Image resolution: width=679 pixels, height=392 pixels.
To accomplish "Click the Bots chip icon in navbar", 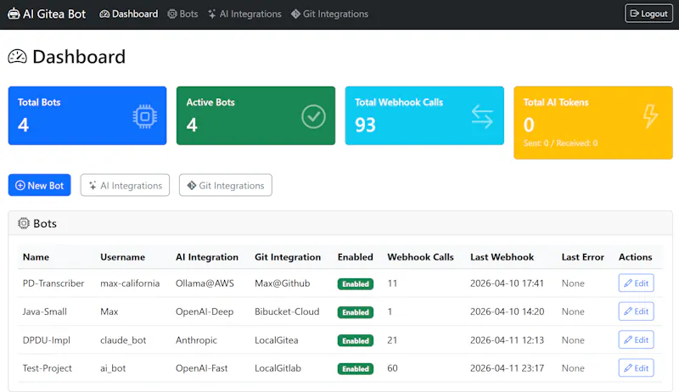I will pyautogui.click(x=172, y=14).
